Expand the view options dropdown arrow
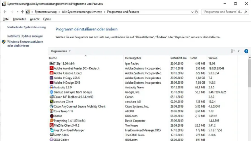Screen dimensions: 251x141 pos(239,51)
